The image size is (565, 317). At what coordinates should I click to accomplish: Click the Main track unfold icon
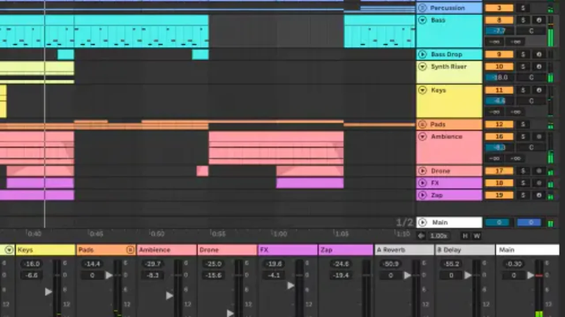(x=422, y=223)
